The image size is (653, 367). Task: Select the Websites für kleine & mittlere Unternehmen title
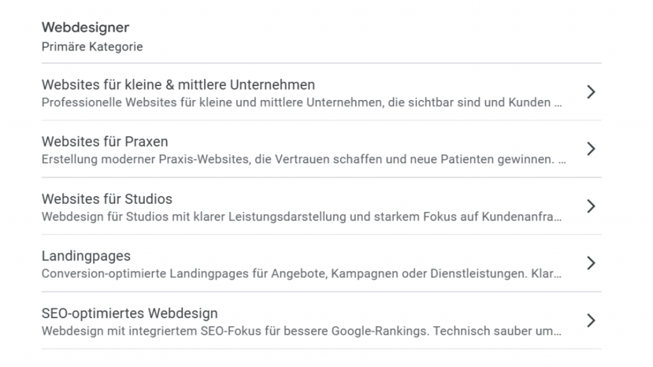178,85
